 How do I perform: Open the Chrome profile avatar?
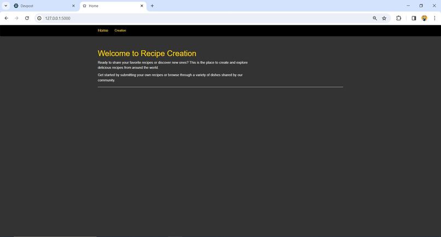click(x=424, y=18)
